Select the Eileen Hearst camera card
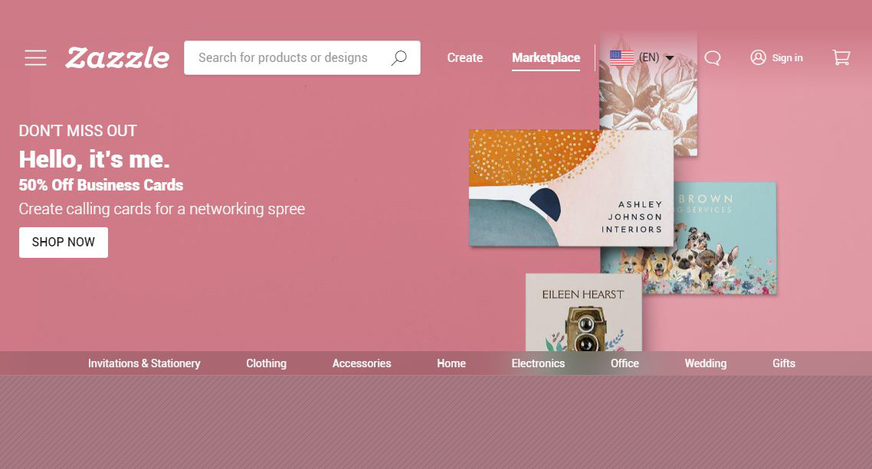 [583, 312]
